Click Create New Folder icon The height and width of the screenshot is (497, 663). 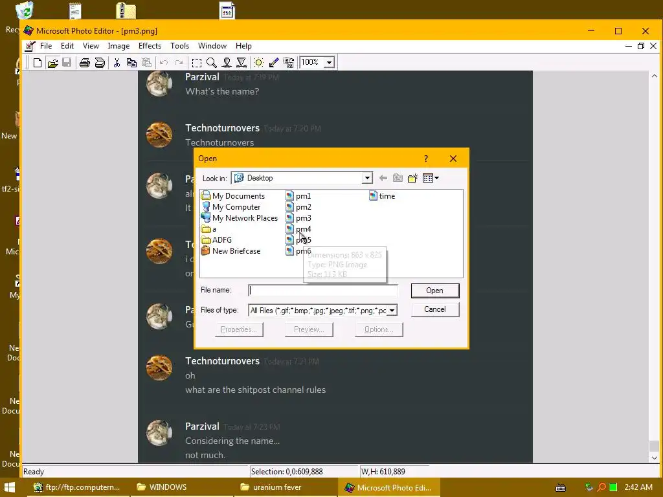click(412, 179)
